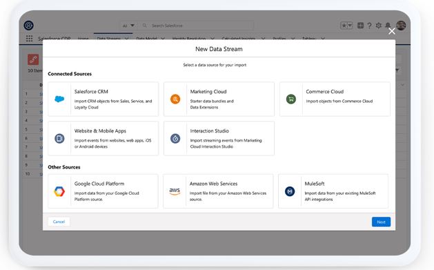Click the Next button
Image resolution: width=434 pixels, height=270 pixels.
pos(381,222)
